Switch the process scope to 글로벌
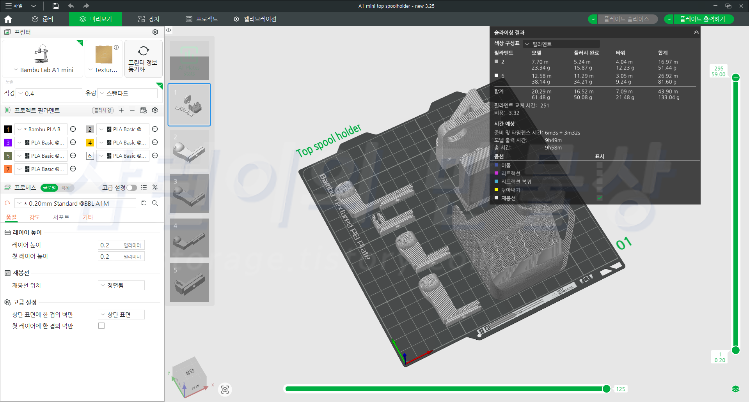 point(49,188)
